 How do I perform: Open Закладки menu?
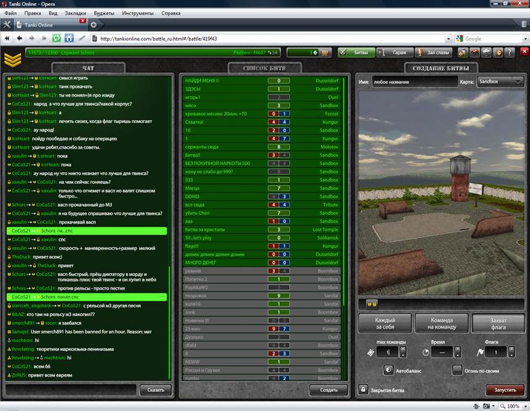75,13
